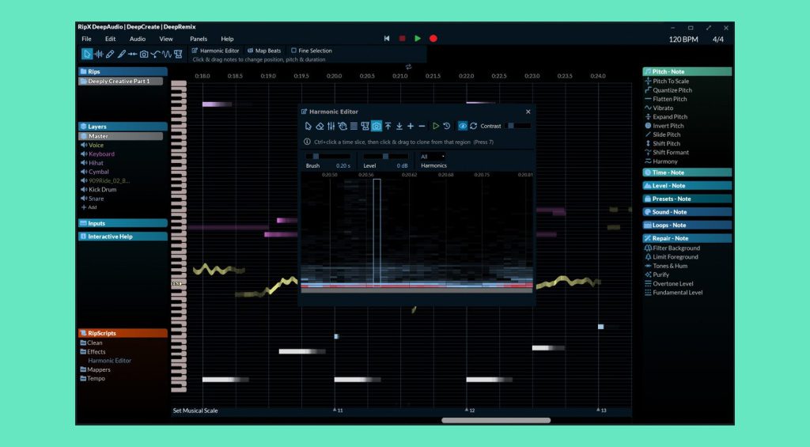The width and height of the screenshot is (810, 447).
Task: Click the horizontal timeline scrollbar
Action: [x=496, y=421]
